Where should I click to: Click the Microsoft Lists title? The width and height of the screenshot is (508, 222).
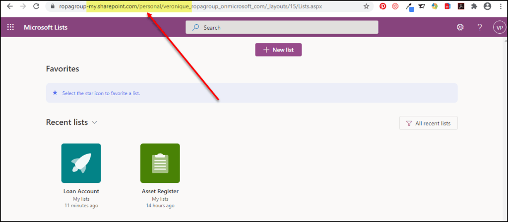click(x=46, y=27)
